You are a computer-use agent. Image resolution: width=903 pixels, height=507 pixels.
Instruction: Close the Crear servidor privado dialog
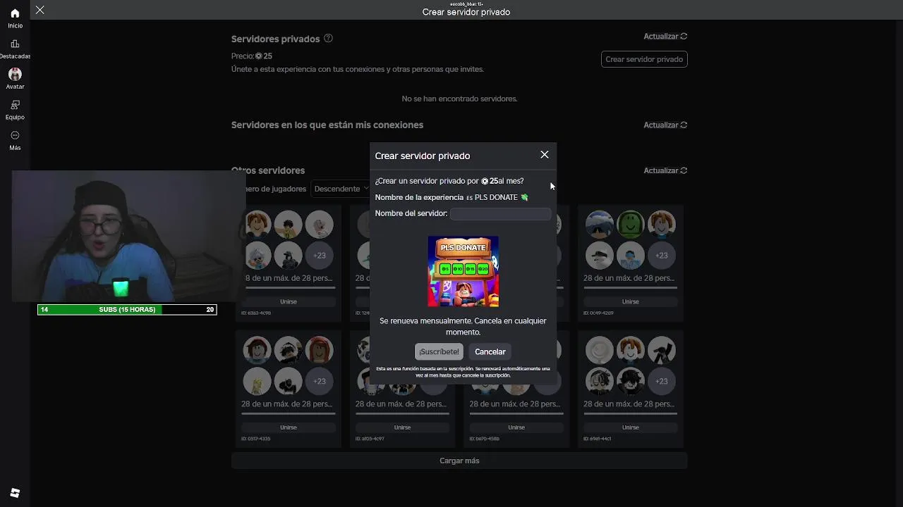[545, 155]
